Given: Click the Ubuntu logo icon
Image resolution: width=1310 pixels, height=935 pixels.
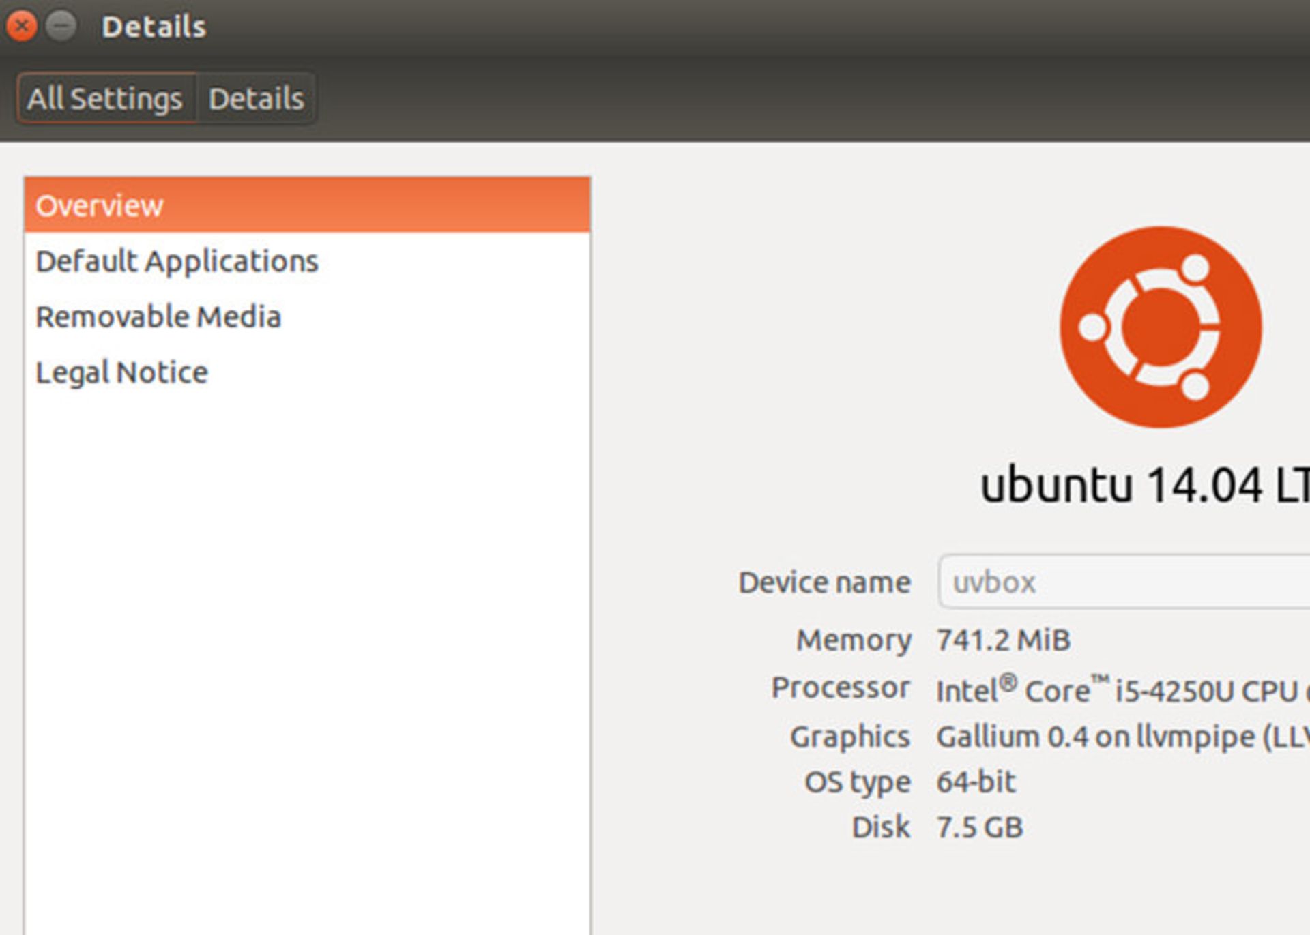Looking at the screenshot, I should [x=1161, y=327].
